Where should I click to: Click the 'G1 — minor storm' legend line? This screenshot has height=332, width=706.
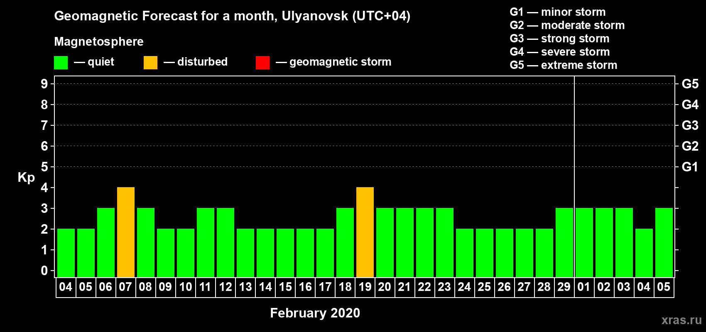click(558, 12)
